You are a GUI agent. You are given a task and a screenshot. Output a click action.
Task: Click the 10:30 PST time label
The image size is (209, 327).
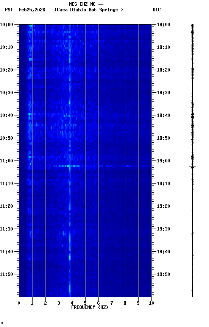click(x=6, y=93)
